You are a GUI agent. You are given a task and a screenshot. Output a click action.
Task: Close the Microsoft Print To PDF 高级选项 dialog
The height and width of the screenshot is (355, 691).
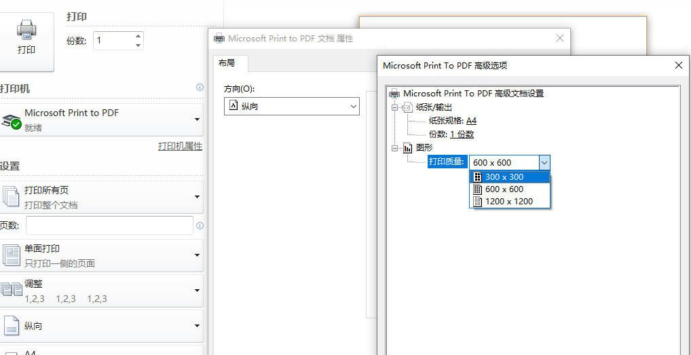tap(679, 66)
